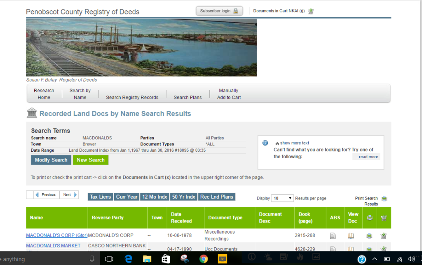Follow the MACDONALD'S CORP (Gtor) link

(x=56, y=235)
